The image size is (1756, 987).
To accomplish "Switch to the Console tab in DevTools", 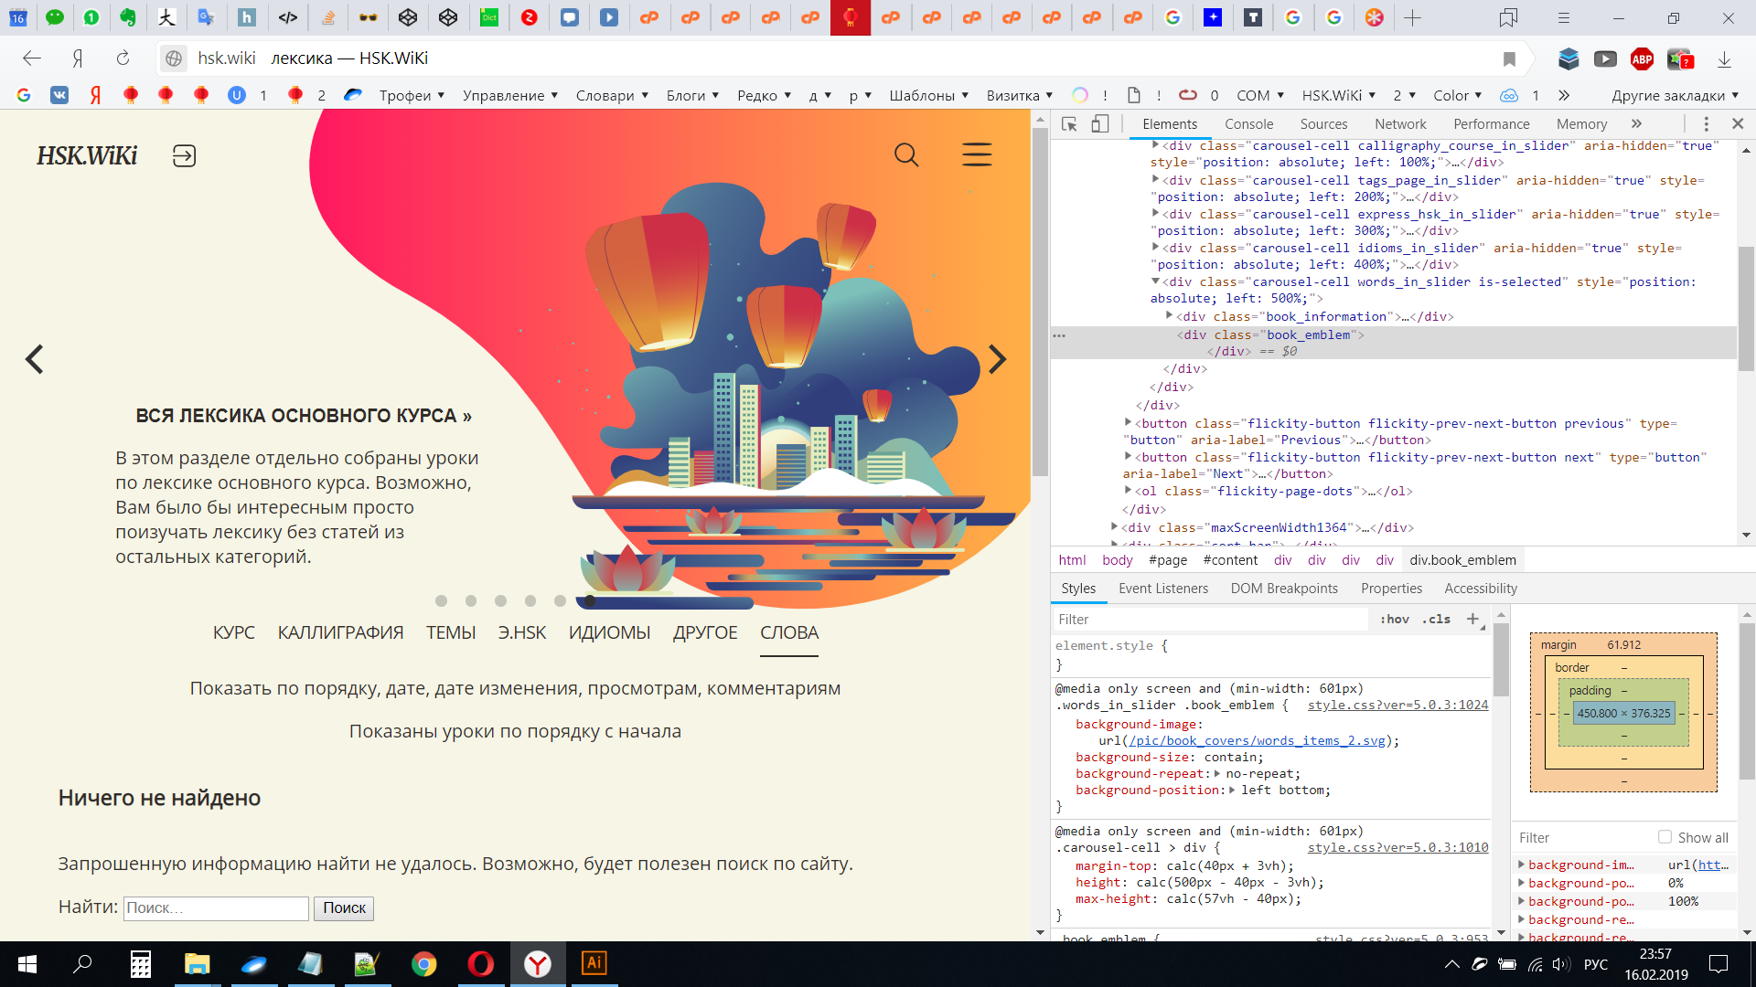I will click(1248, 124).
